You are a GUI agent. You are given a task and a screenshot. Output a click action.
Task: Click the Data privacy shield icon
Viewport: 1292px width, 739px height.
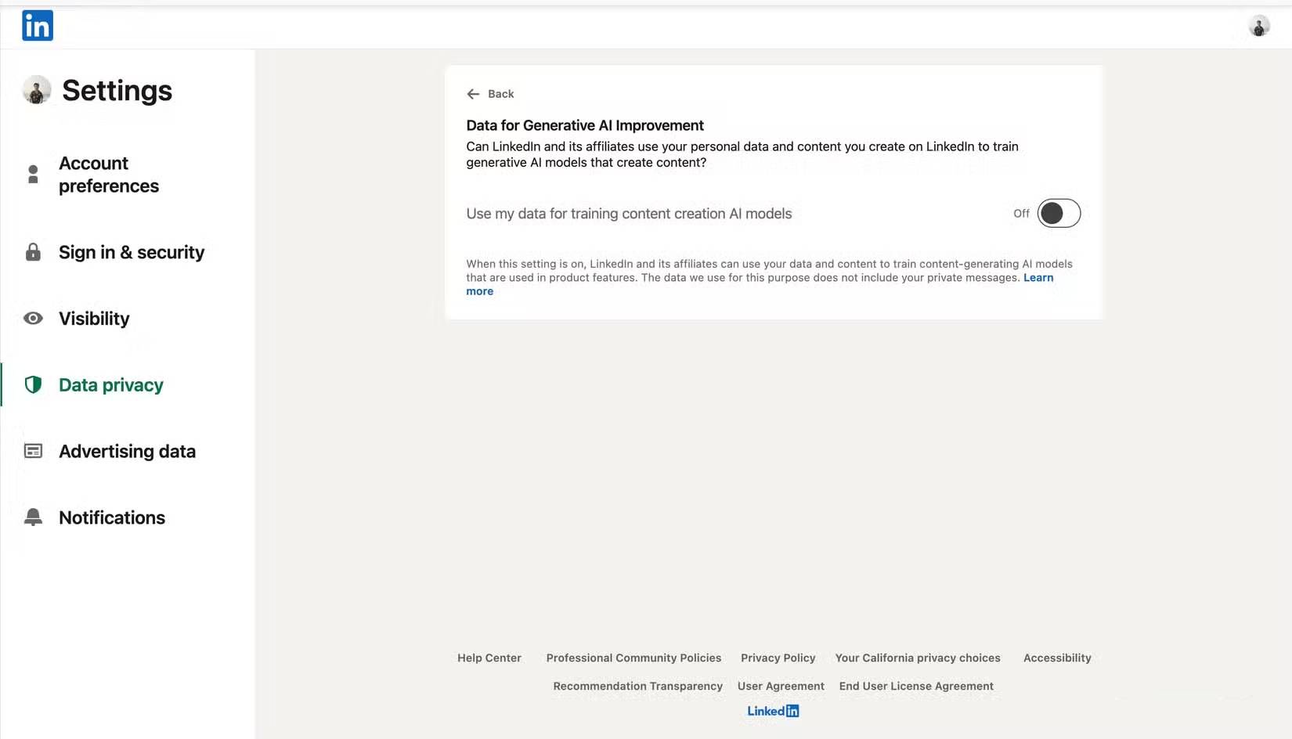[x=33, y=384]
